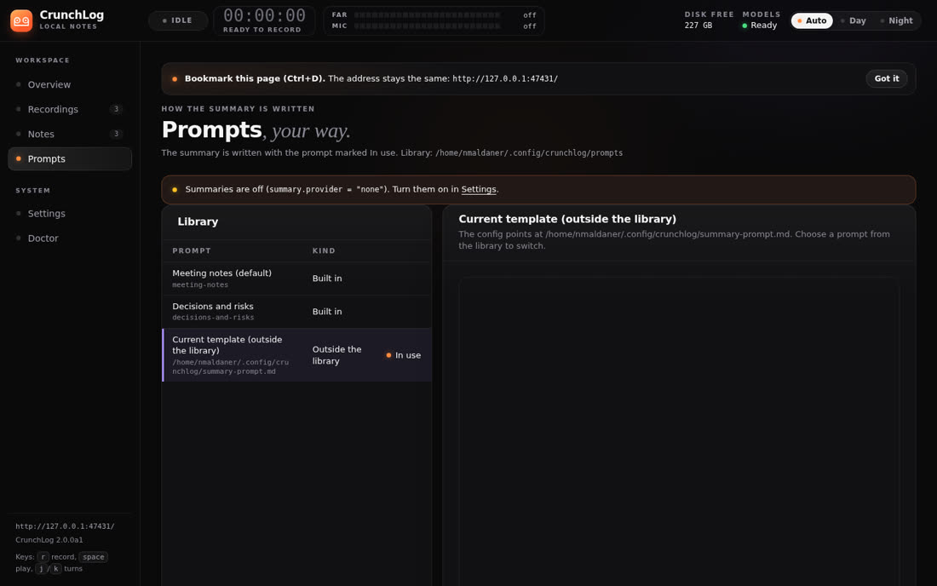Follow the Settings link in summaries warning
The height and width of the screenshot is (586, 937).
tap(478, 189)
